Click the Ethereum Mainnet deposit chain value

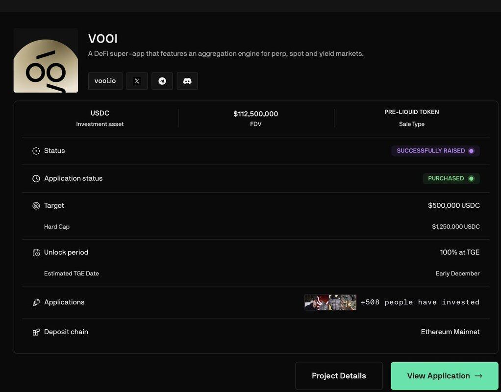450,332
